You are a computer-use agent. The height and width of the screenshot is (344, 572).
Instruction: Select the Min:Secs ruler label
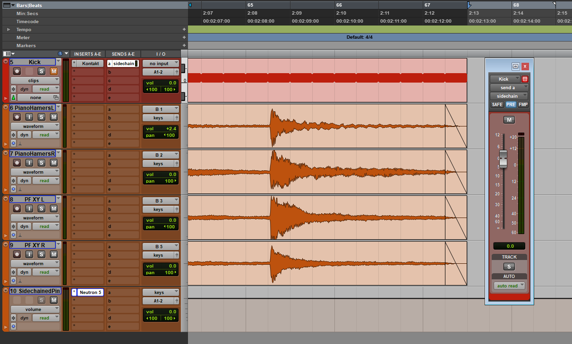27,14
